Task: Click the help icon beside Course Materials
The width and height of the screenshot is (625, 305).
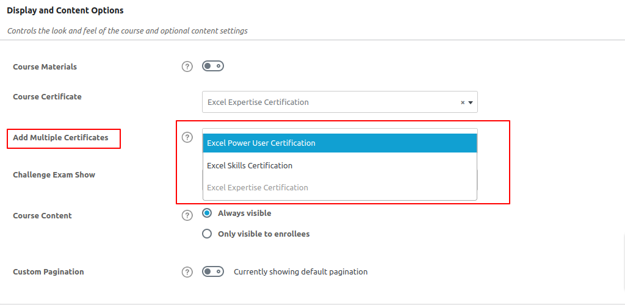Action: pos(187,66)
